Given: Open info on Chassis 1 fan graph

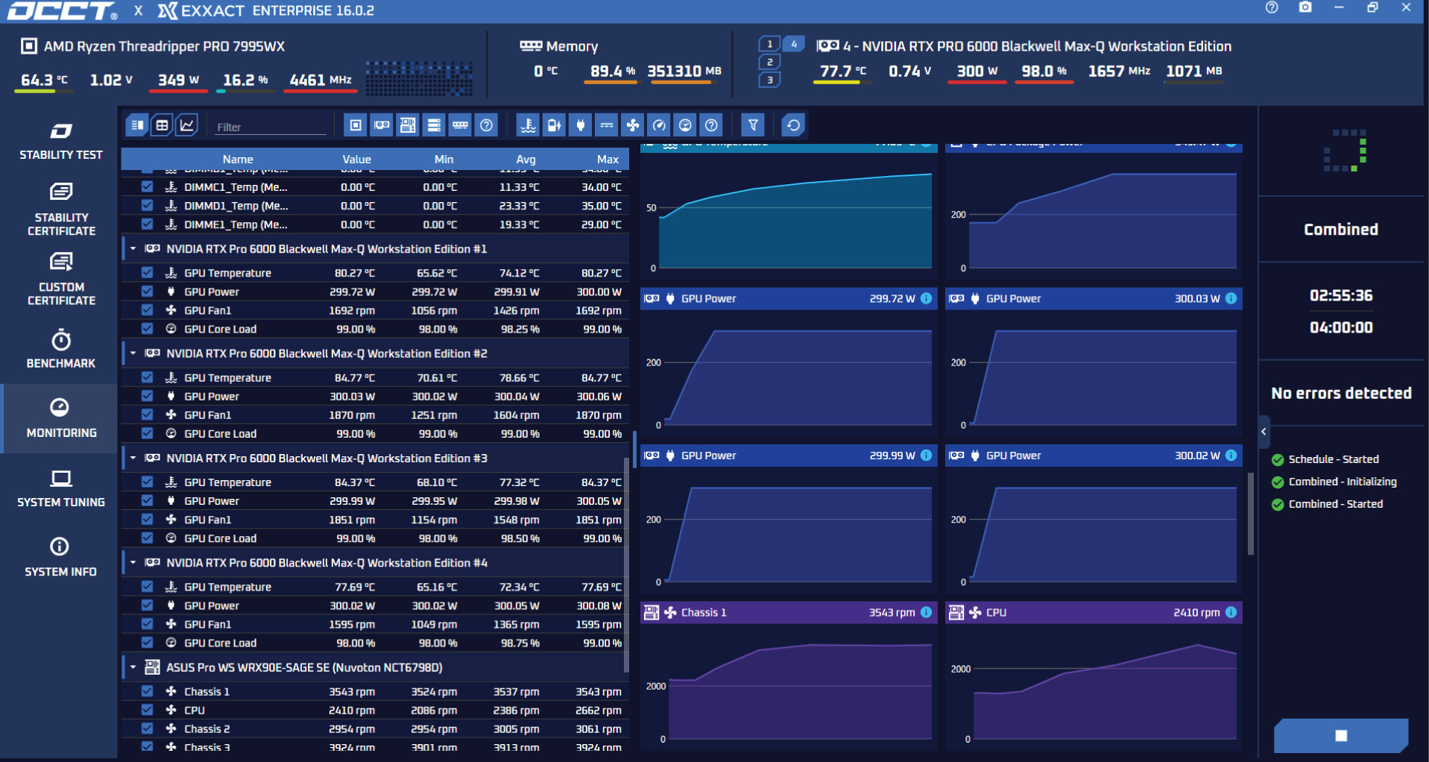Looking at the screenshot, I should [926, 612].
